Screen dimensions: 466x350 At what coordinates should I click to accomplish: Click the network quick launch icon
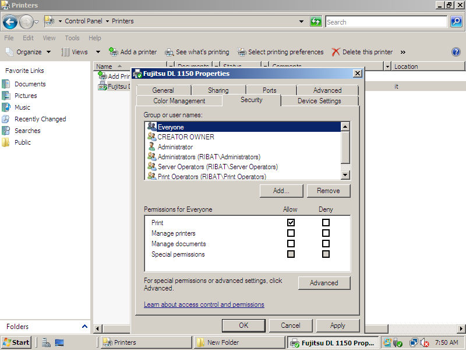coord(46,342)
